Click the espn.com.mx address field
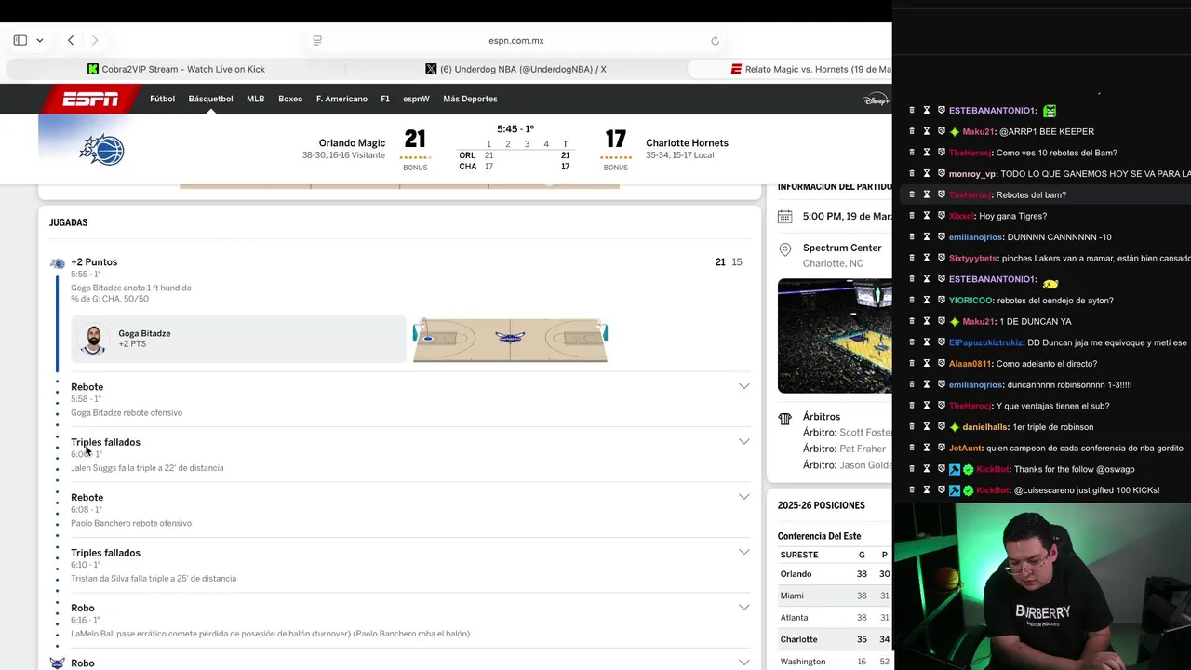The height and width of the screenshot is (670, 1191). 515,40
